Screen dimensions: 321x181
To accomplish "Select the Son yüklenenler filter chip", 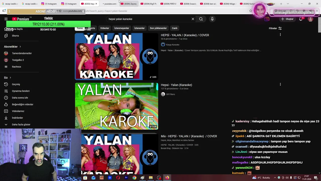I will 158,28.
